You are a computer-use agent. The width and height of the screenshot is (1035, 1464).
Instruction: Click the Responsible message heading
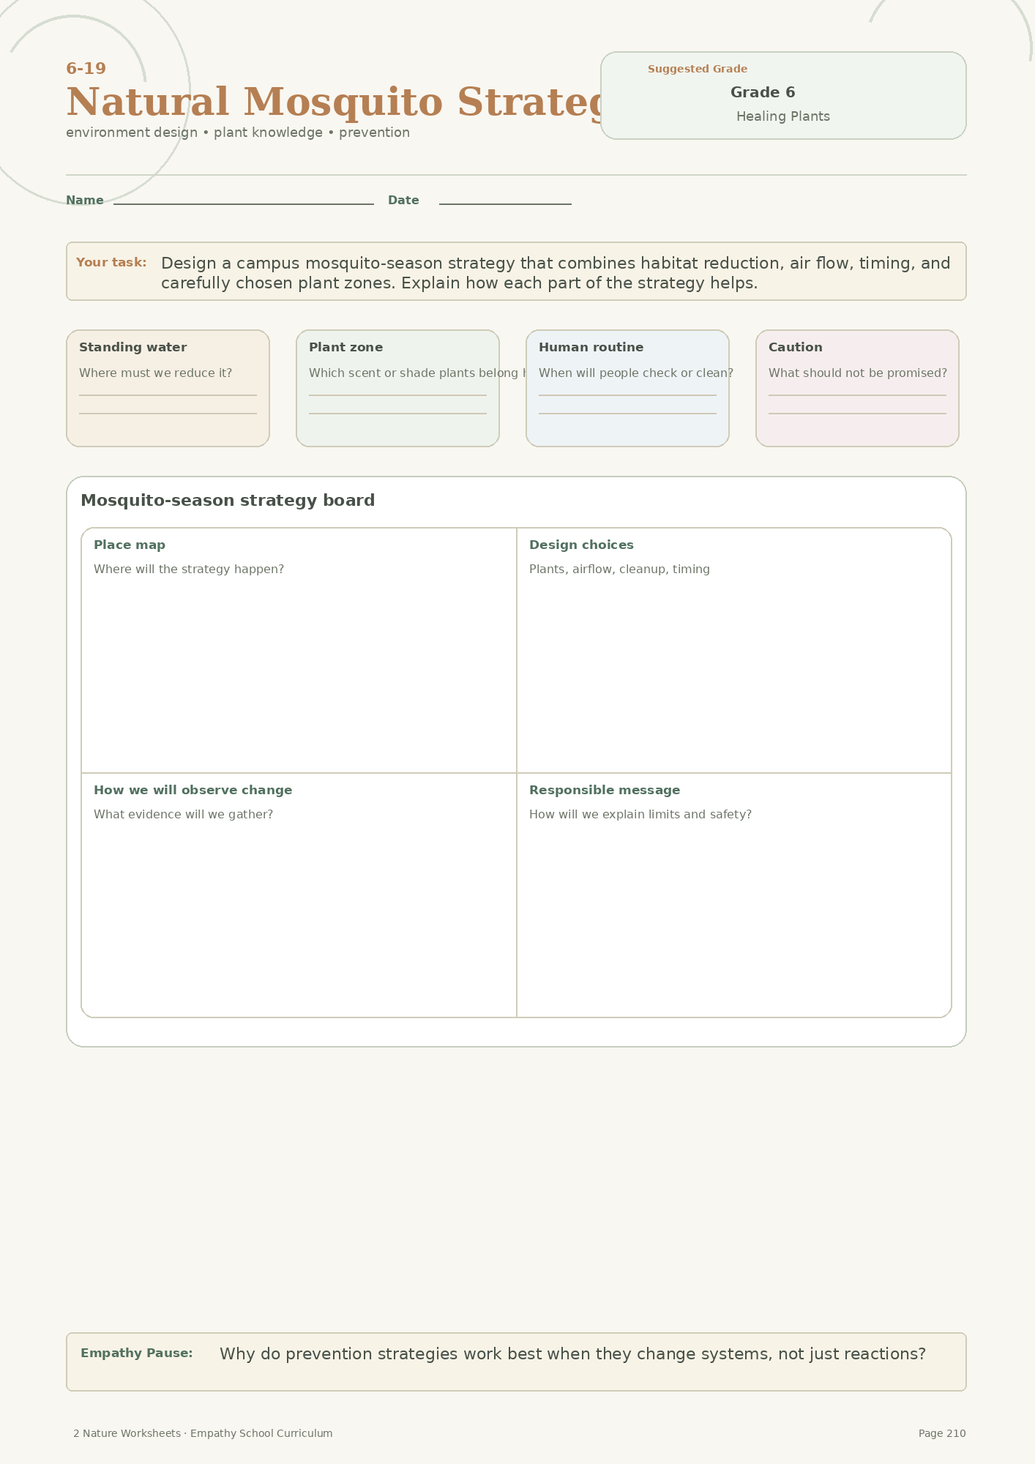tap(605, 791)
